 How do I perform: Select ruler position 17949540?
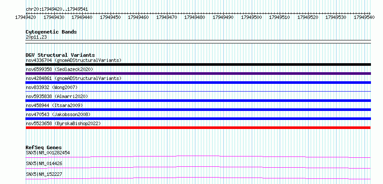tap(364, 17)
